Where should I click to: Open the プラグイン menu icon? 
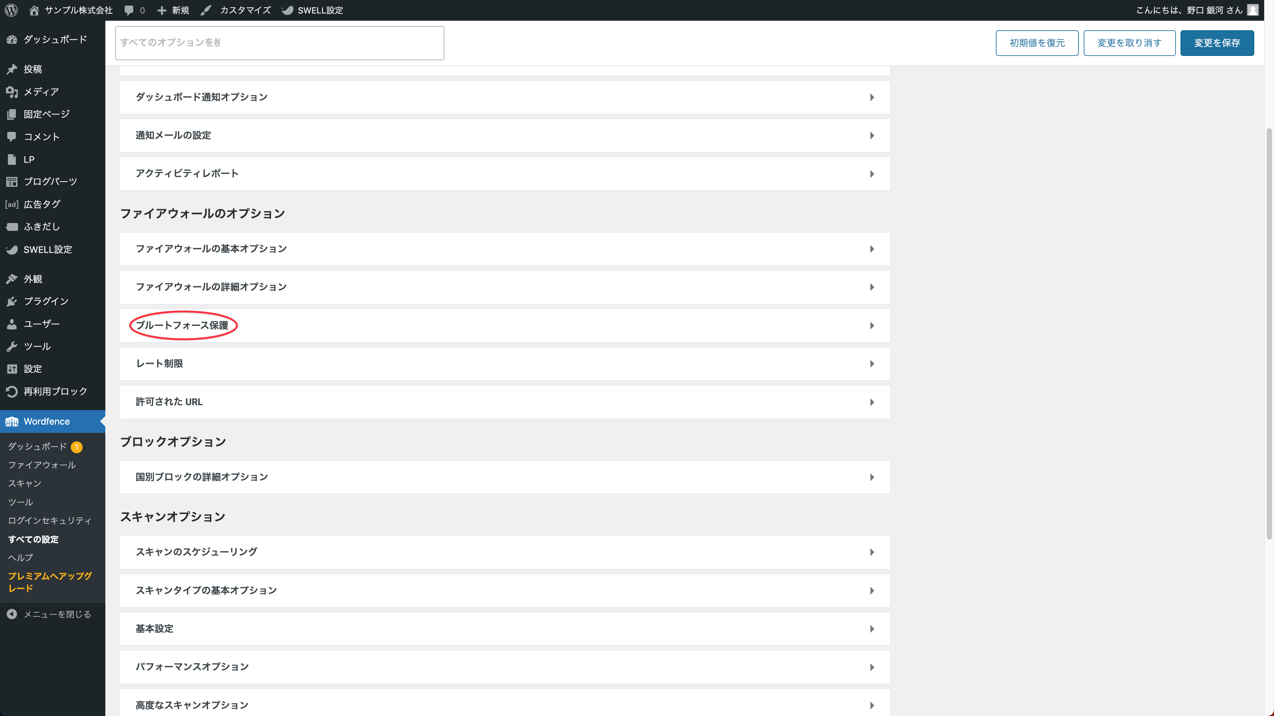(12, 301)
